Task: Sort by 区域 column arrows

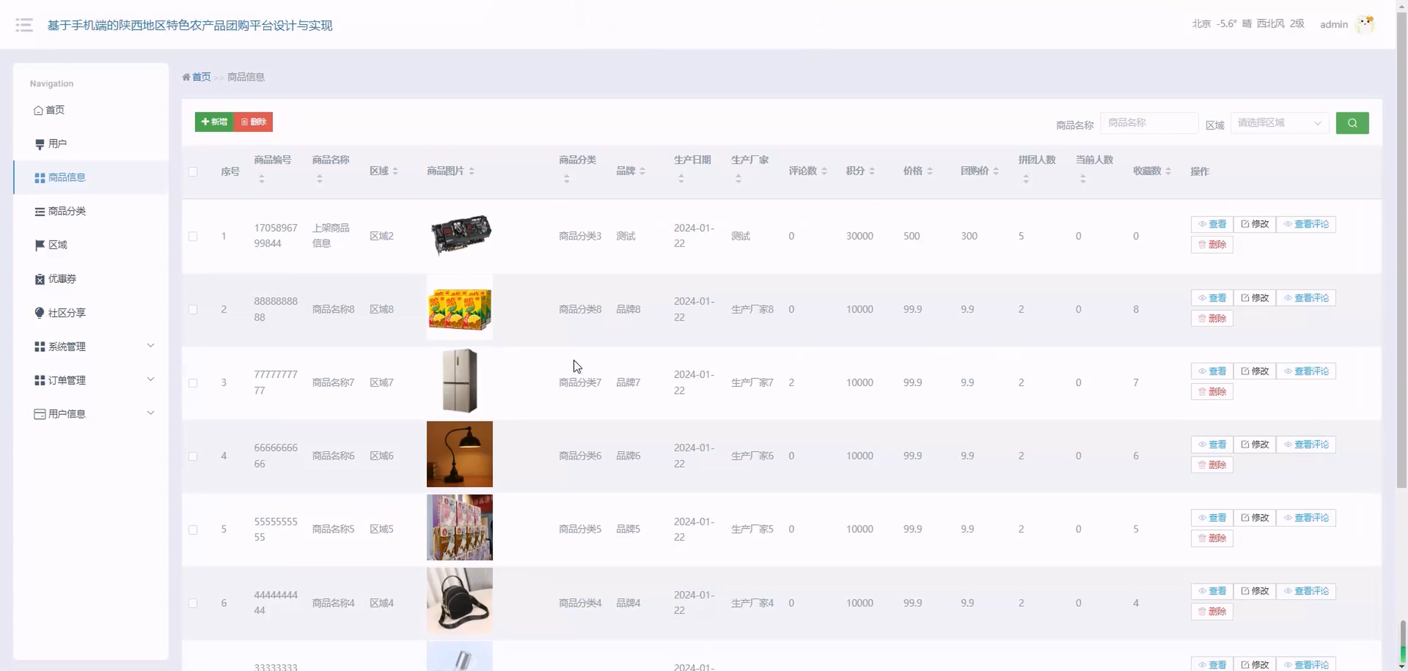Action: [x=395, y=171]
